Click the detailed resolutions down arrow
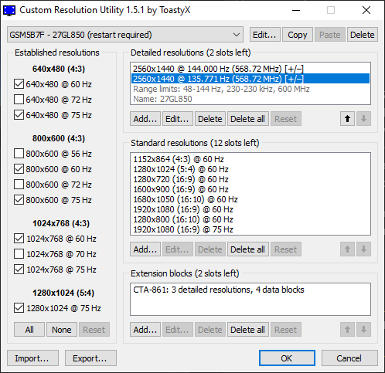Viewport: 385px width, 373px height. [x=363, y=119]
